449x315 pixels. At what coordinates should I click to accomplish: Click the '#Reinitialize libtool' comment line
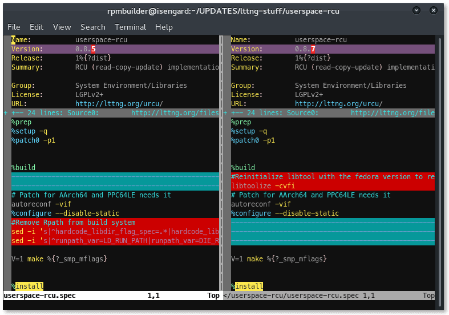pos(333,177)
